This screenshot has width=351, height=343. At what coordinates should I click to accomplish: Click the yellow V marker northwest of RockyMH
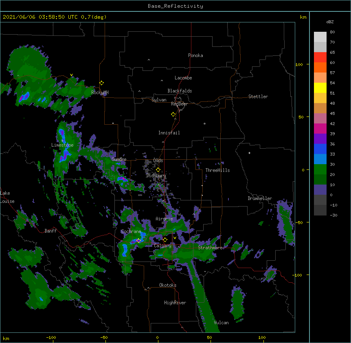(x=71, y=75)
